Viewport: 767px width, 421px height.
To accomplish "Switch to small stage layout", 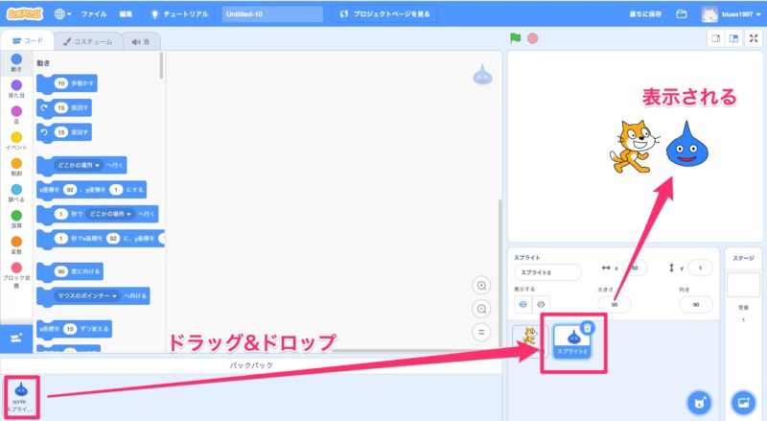I will (715, 39).
